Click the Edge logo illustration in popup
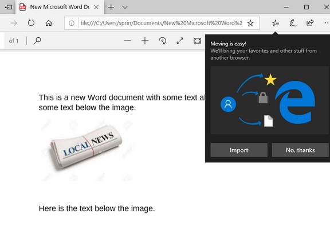The width and height of the screenshot is (330, 226). 294,102
